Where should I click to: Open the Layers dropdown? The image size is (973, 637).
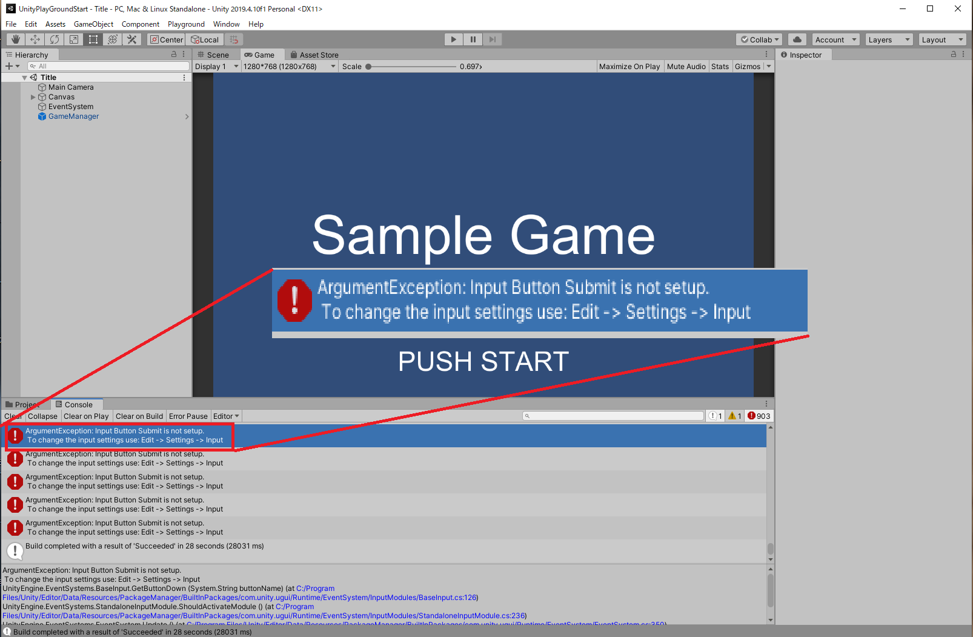point(889,39)
